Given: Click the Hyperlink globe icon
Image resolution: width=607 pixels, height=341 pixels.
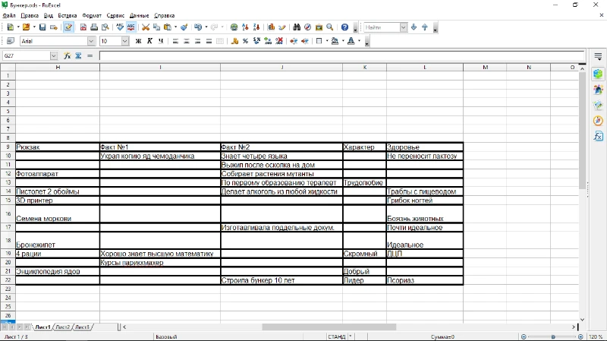Looking at the screenshot, I should tap(234, 27).
